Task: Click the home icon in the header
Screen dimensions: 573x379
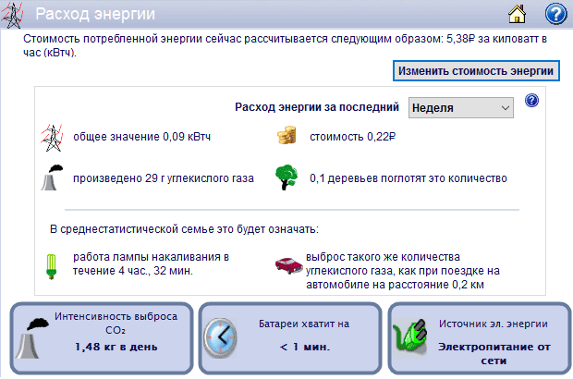Action: pyautogui.click(x=518, y=14)
